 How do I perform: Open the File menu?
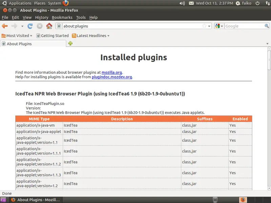coord(5,18)
